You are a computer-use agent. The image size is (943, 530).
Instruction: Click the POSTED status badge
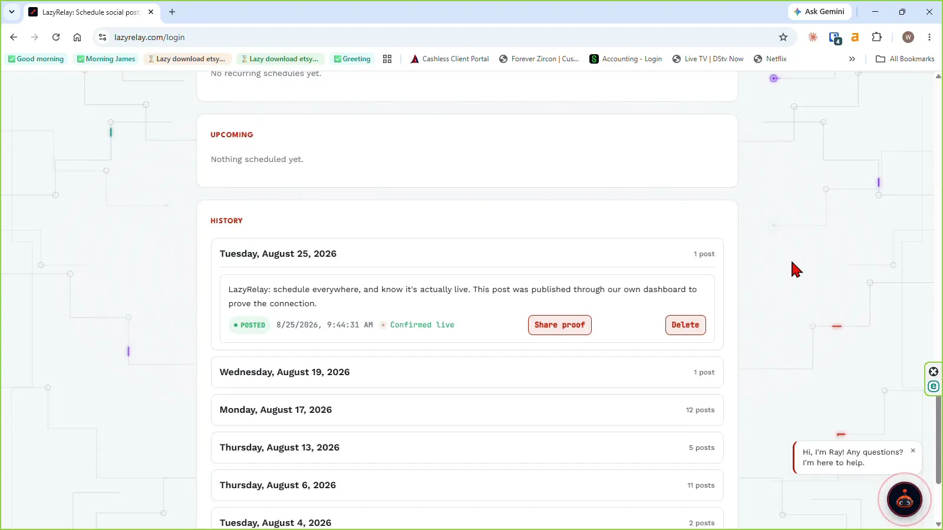[249, 325]
